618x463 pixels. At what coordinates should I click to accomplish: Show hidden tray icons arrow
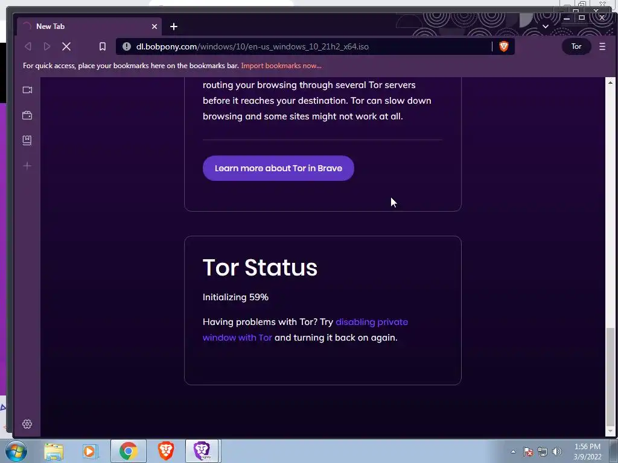(513, 452)
